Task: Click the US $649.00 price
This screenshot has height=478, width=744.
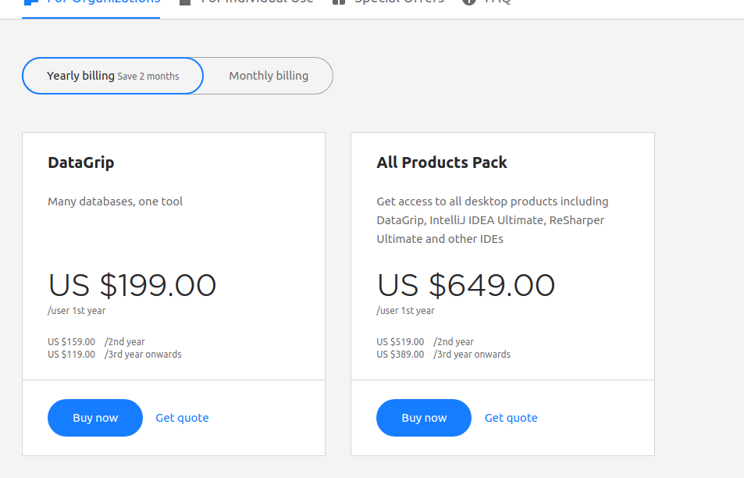Action: (465, 285)
